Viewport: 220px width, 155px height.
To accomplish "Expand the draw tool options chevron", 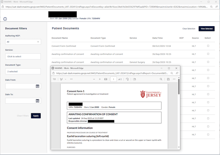I will click(65, 79).
